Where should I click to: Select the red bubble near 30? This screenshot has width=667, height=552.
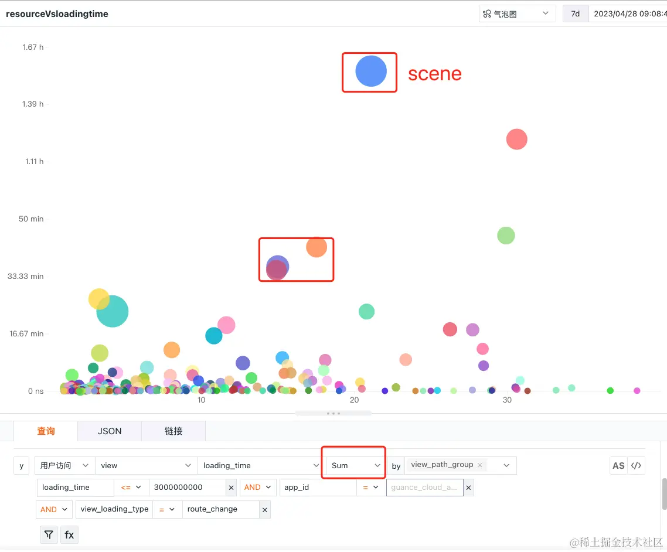pyautogui.click(x=517, y=139)
